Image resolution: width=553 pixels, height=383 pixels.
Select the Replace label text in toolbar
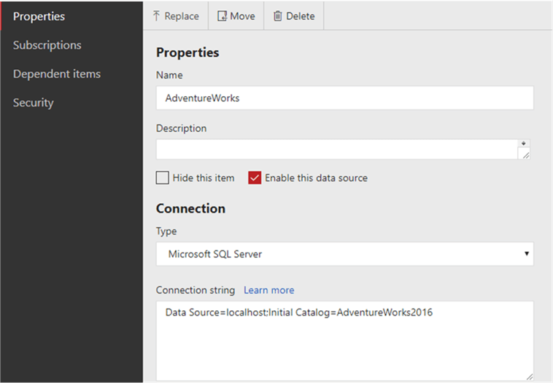click(182, 16)
